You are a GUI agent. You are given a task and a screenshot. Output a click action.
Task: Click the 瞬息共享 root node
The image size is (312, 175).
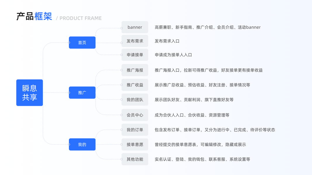coord(30,93)
